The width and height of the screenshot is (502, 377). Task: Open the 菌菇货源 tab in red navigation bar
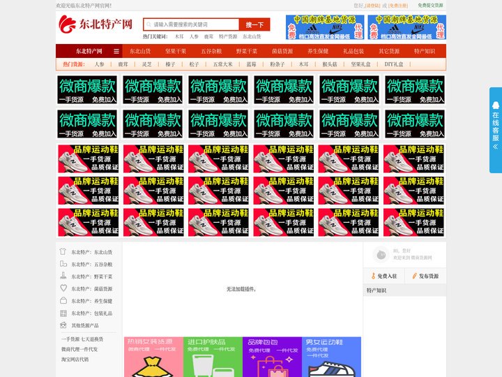point(282,51)
